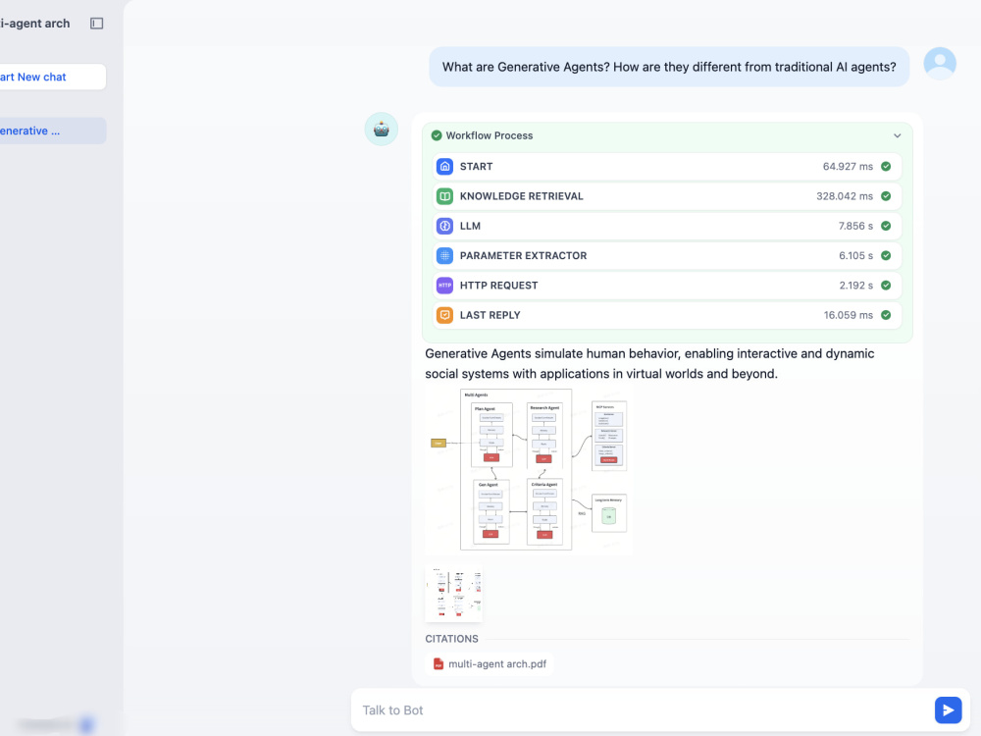This screenshot has height=736, width=981.
Task: Open the small diagram thumbnail
Action: tap(453, 594)
